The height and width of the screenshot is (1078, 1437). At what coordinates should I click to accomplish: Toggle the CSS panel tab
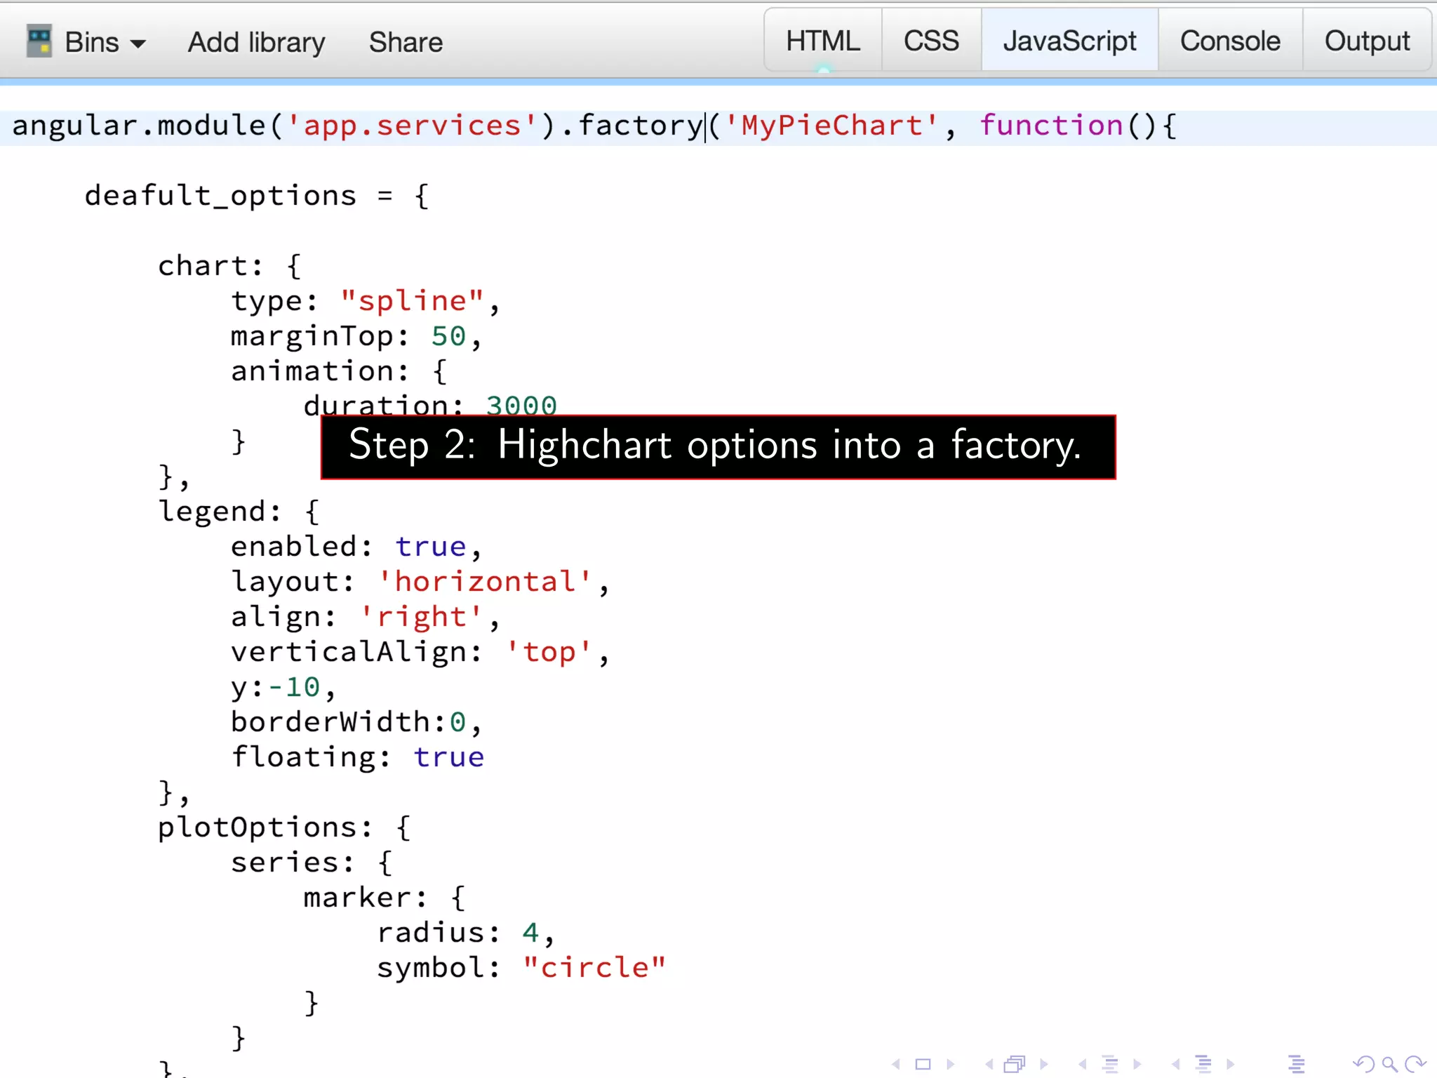931,41
